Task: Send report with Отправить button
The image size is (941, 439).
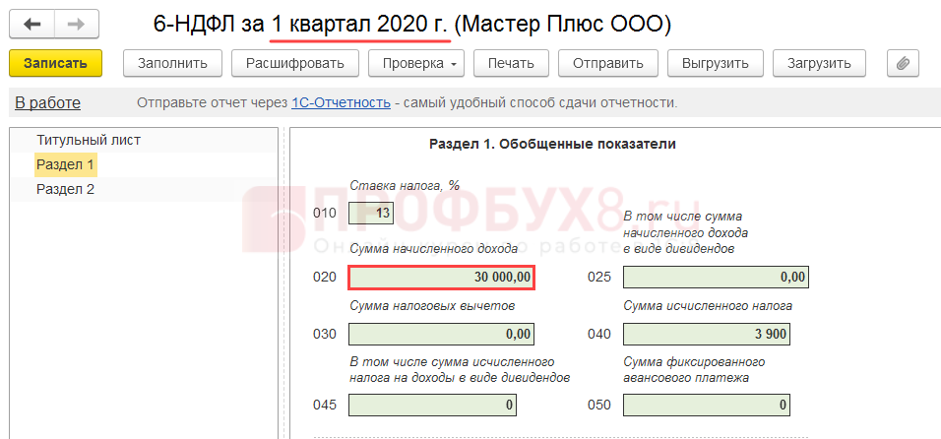Action: (x=607, y=64)
